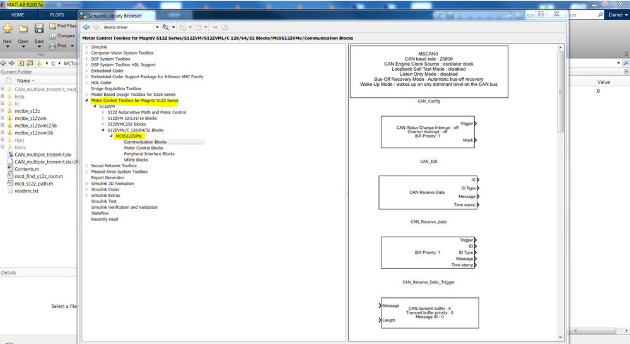Switch to HOME tab in MATLAB
The width and height of the screenshot is (630, 344).
(18, 15)
